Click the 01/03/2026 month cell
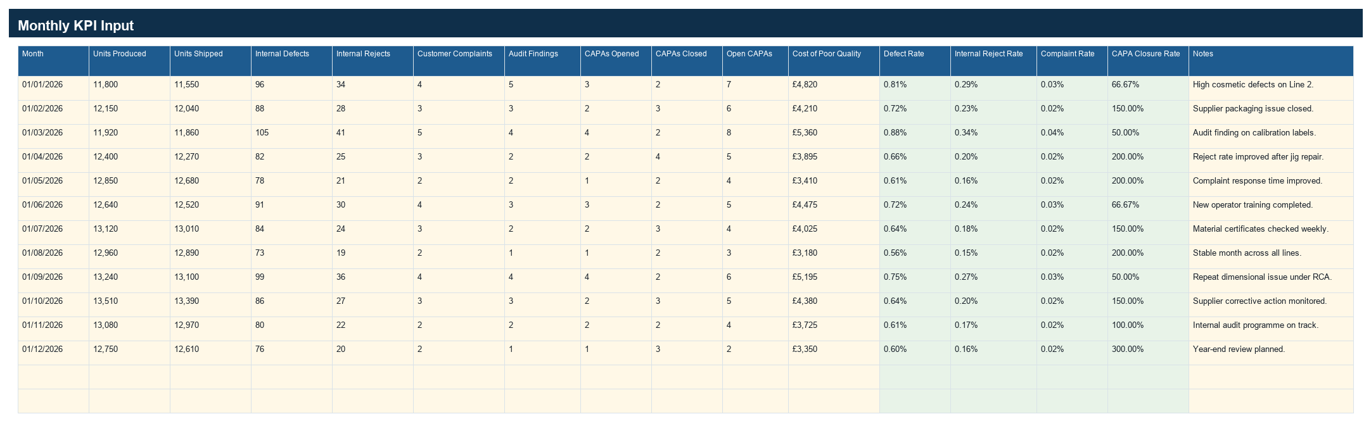Screen dimensions: 1371x433 pos(54,137)
